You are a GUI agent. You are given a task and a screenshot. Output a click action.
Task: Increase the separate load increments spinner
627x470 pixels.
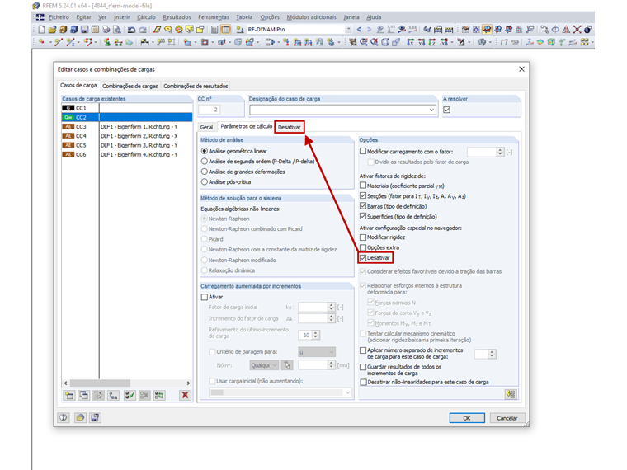492,352
